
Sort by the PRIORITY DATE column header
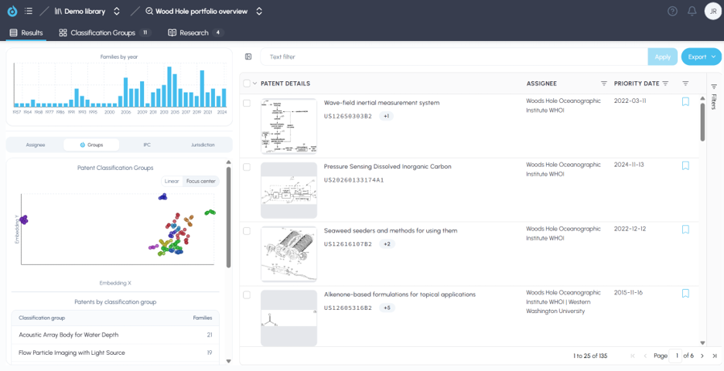(637, 83)
